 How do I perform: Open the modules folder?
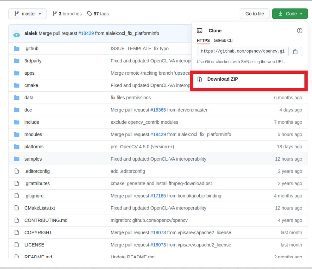coord(33,134)
